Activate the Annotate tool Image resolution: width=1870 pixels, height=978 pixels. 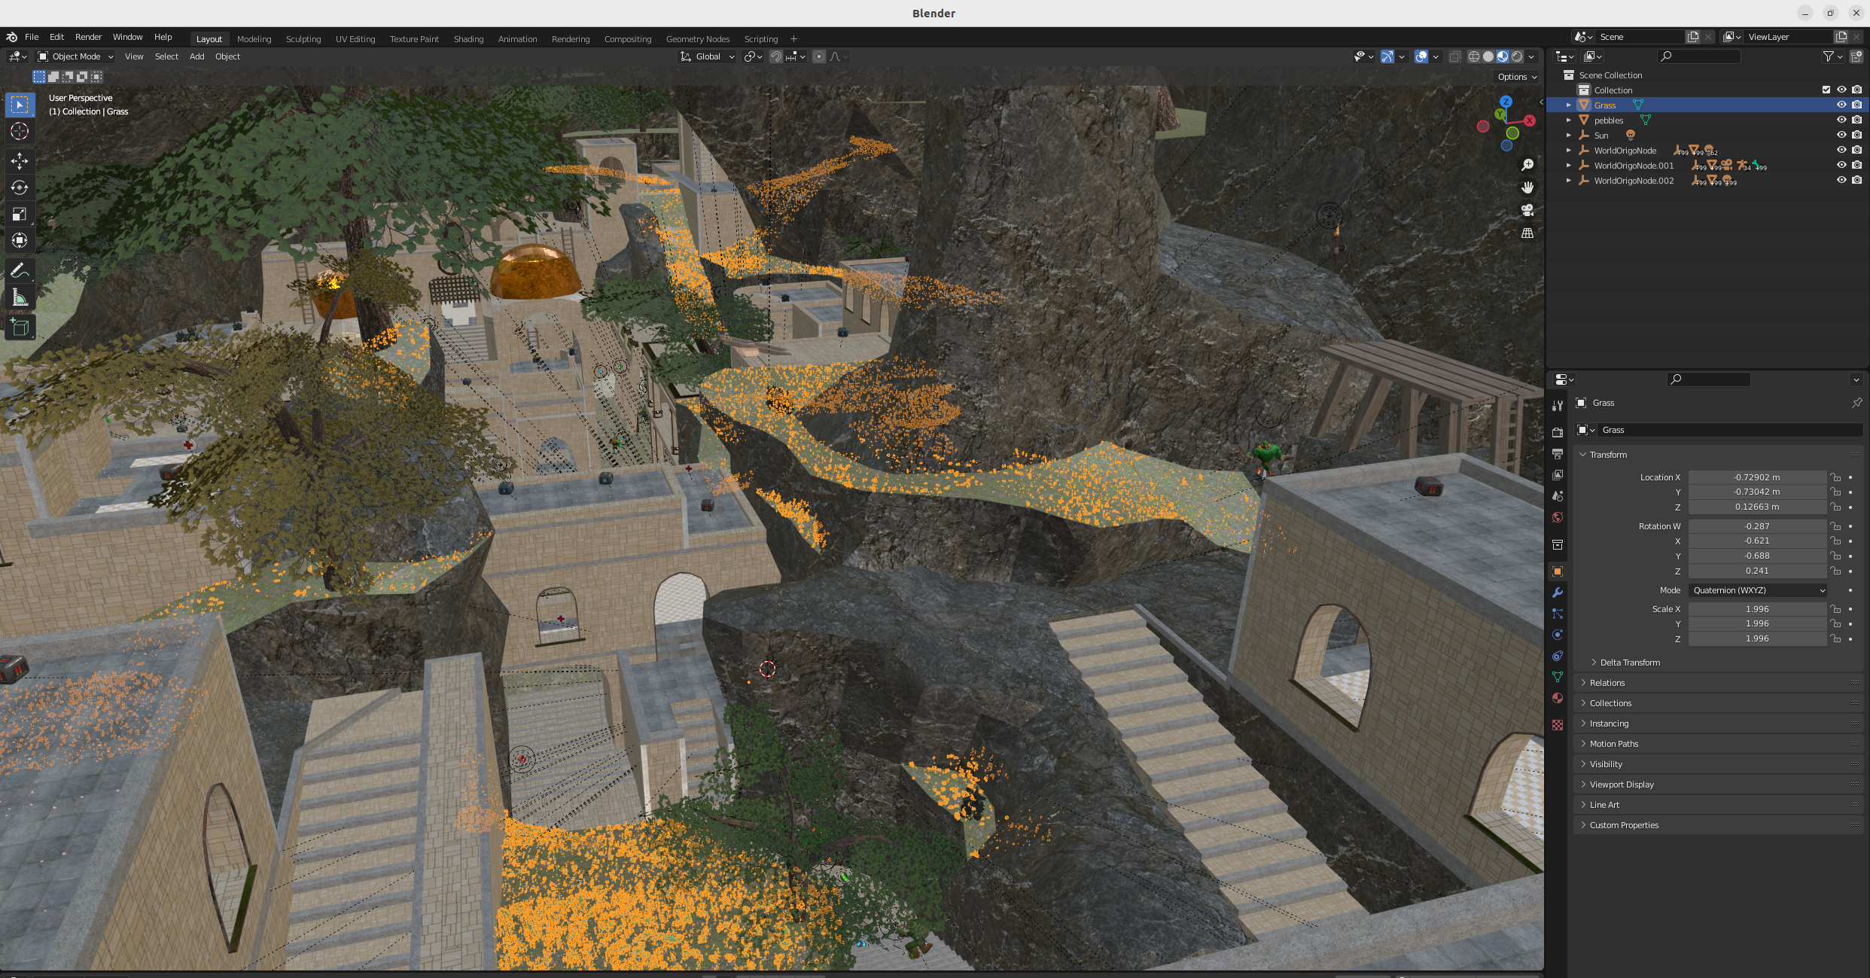[x=20, y=270]
